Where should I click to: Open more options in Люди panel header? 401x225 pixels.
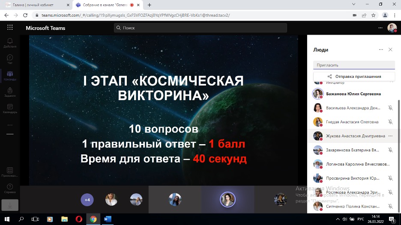click(x=381, y=50)
